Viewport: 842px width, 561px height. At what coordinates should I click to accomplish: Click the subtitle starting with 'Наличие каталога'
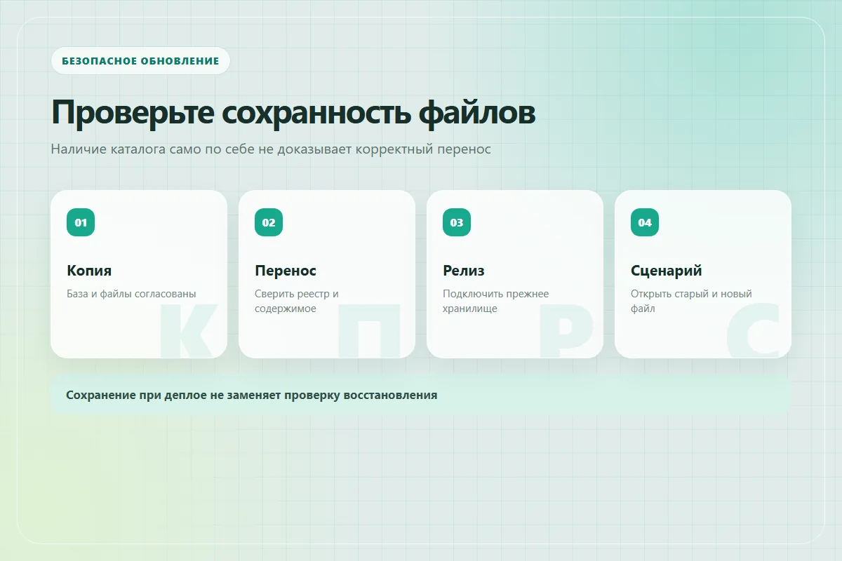click(271, 149)
